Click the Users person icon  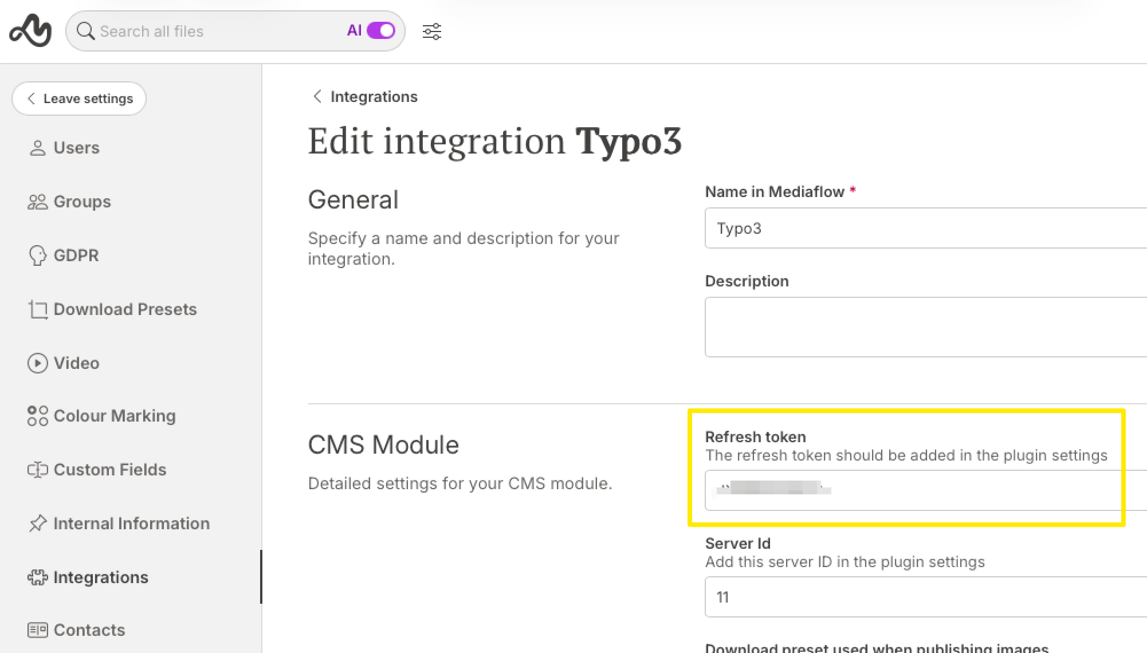click(37, 148)
